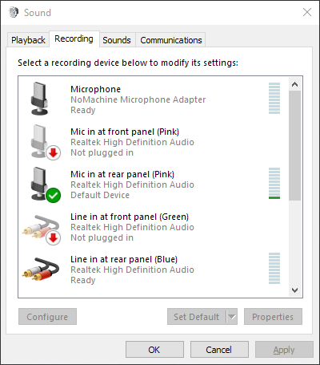Click the OK button

tap(154, 350)
